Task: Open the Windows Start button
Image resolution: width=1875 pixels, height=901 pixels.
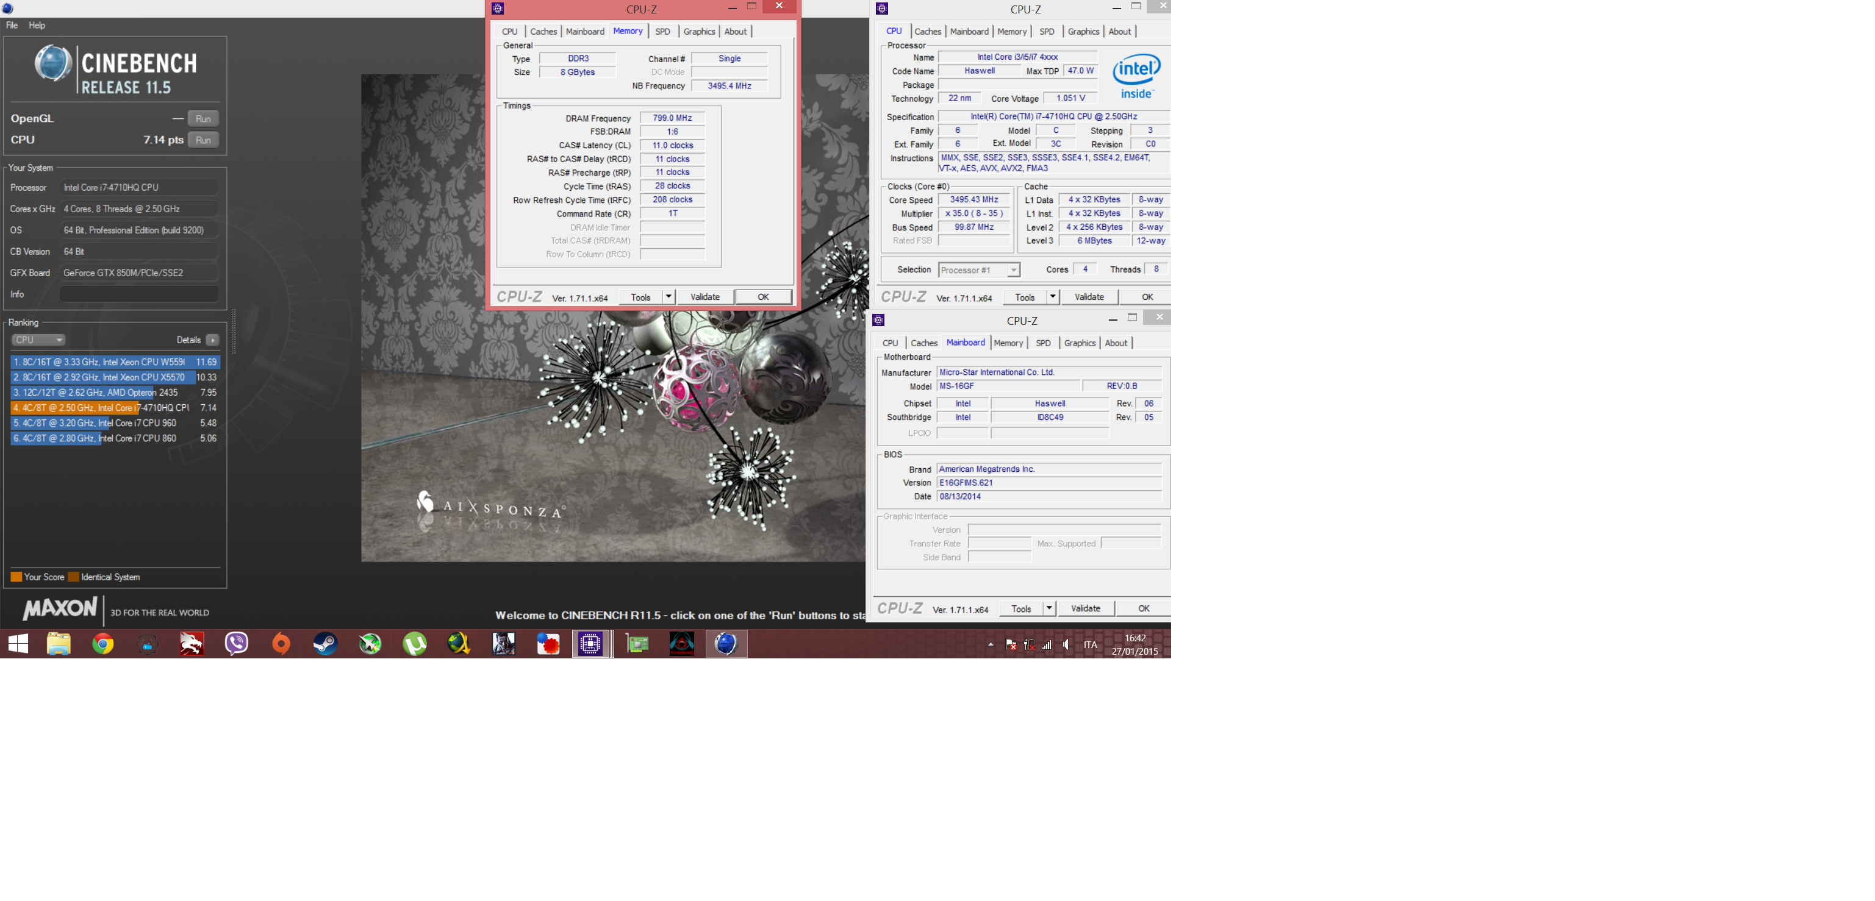Action: pos(18,644)
